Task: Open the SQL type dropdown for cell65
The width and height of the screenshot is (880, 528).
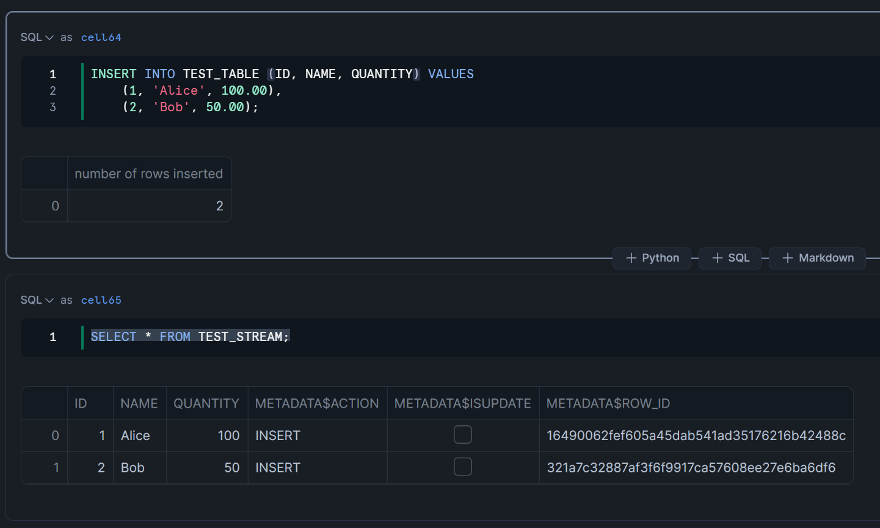Action: pos(37,300)
